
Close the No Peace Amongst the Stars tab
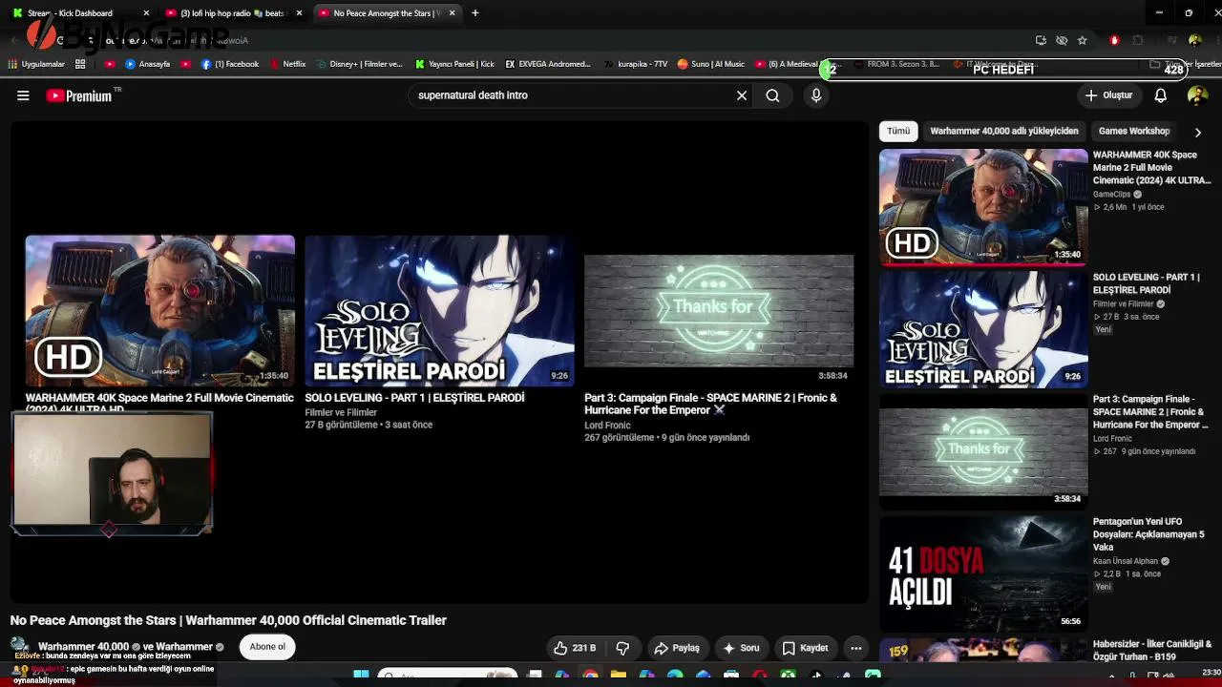(x=452, y=13)
